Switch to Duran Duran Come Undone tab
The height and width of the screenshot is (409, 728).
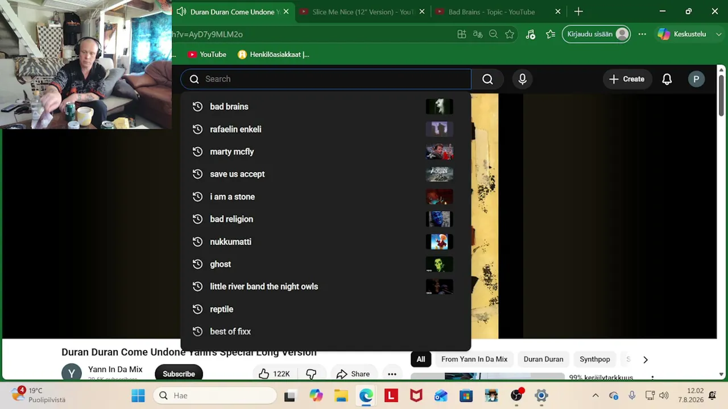pos(233,12)
